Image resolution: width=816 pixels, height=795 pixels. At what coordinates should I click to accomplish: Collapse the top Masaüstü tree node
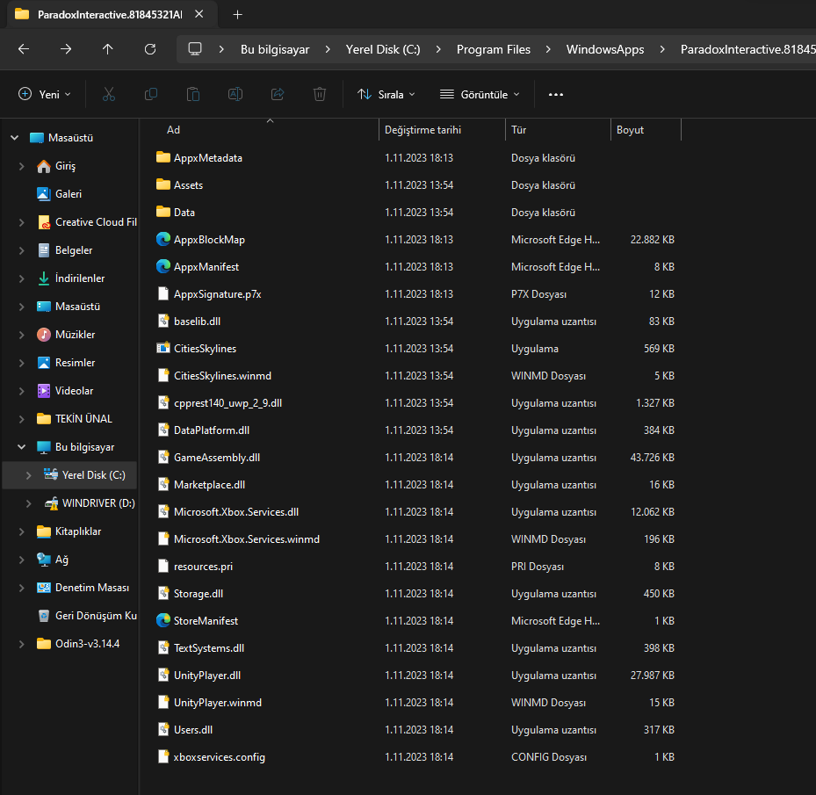tap(15, 138)
